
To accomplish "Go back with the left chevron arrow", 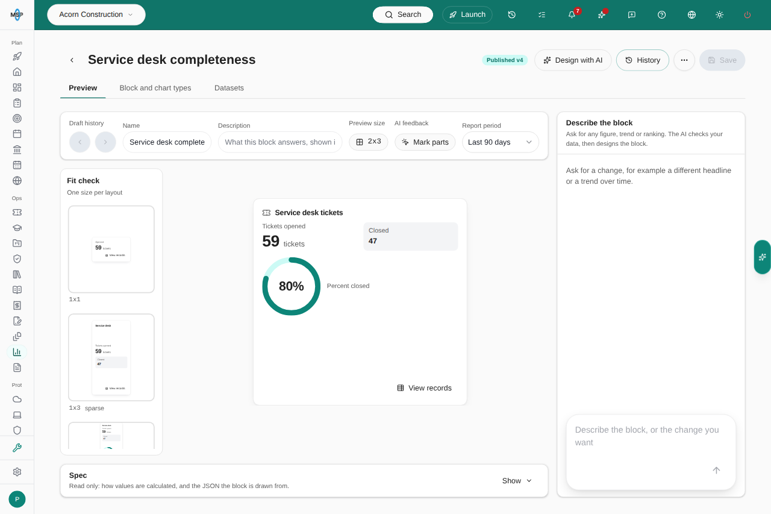I will [x=72, y=60].
